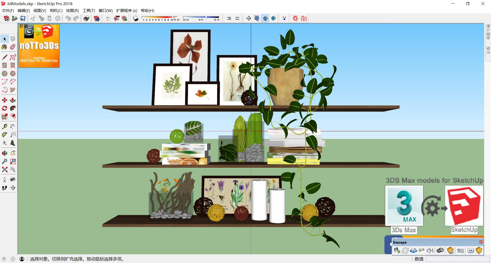Activate the Move tool

(x=5, y=100)
